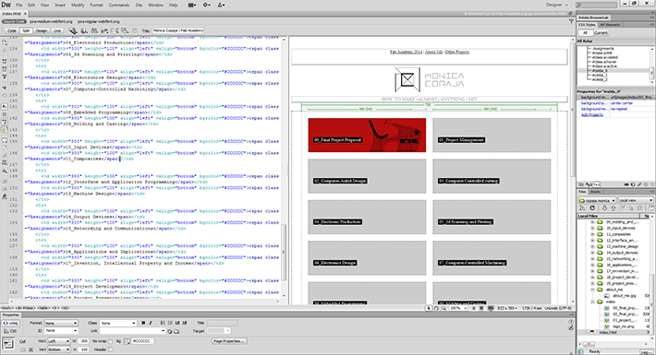656x355 pixels.
Task: Click the Edit Rule pencil icon
Action: pyautogui.click(x=638, y=184)
